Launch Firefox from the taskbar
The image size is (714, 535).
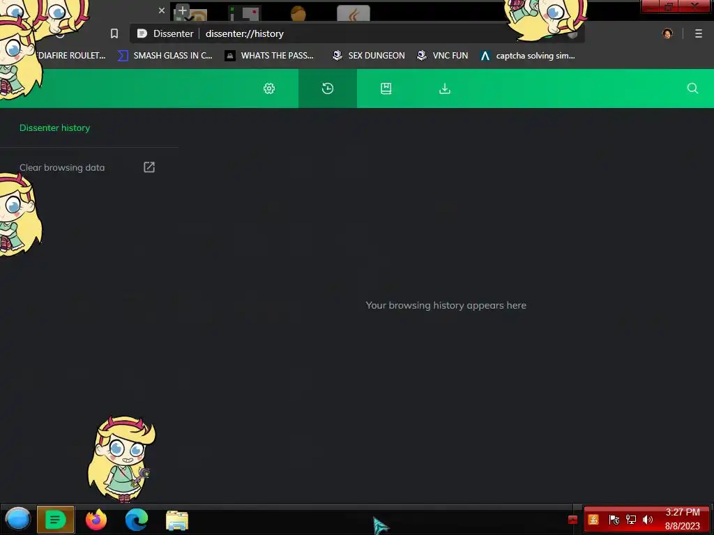click(x=96, y=519)
